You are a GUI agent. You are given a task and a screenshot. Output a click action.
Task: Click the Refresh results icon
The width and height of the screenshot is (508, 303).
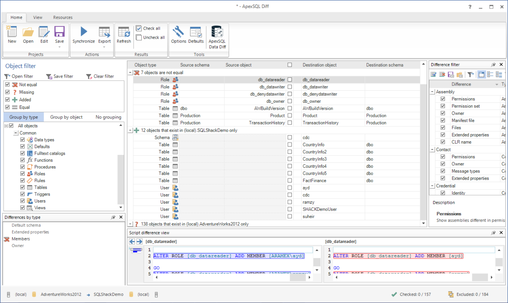124,32
